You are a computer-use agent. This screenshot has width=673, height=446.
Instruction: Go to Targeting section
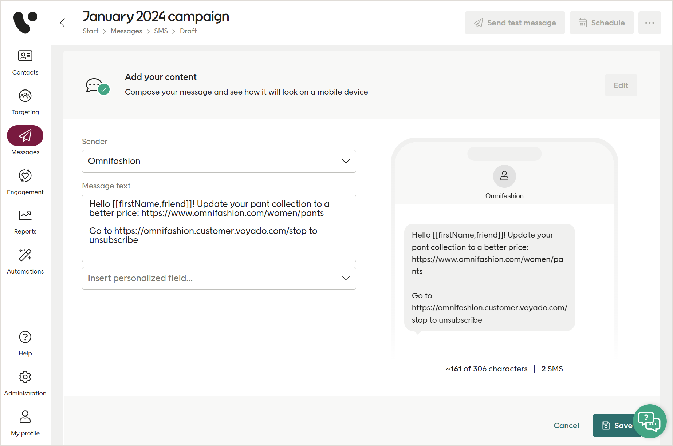pyautogui.click(x=25, y=96)
